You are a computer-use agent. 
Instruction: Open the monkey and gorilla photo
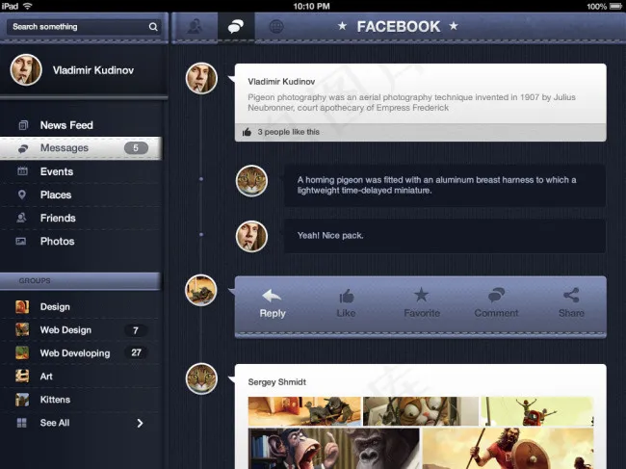pyautogui.click(x=334, y=448)
